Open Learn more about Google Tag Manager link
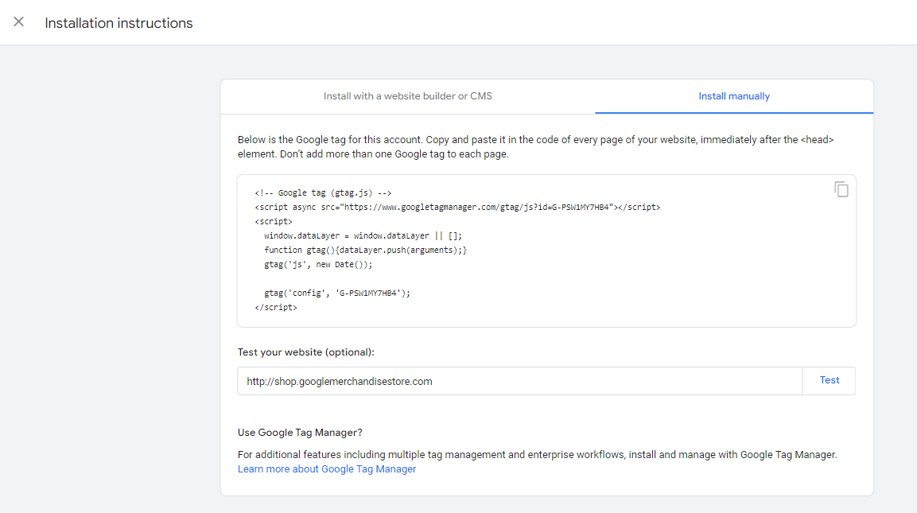This screenshot has width=917, height=513. (x=327, y=469)
